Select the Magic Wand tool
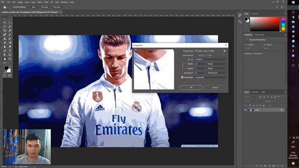 pyautogui.click(x=10, y=27)
